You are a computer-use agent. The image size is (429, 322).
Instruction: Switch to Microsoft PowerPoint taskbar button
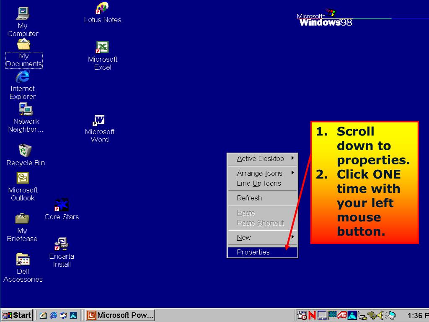tap(120, 315)
